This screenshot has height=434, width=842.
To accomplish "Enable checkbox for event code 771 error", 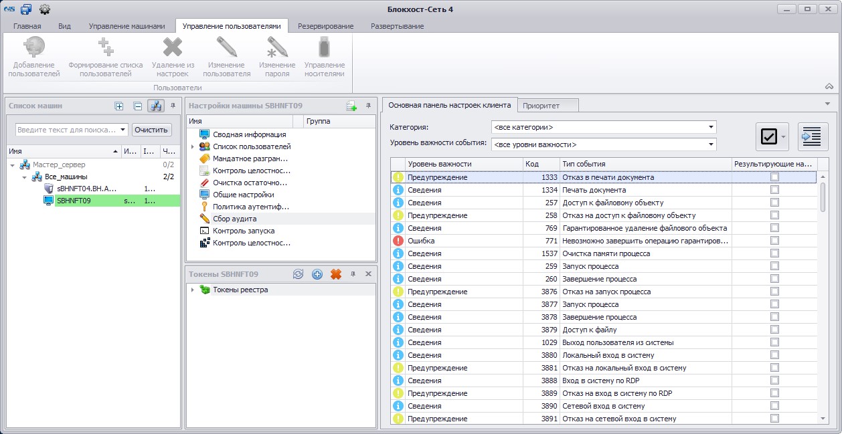I will pyautogui.click(x=774, y=241).
